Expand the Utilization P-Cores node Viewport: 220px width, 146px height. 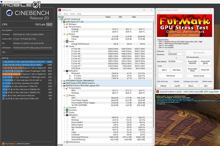70,76
